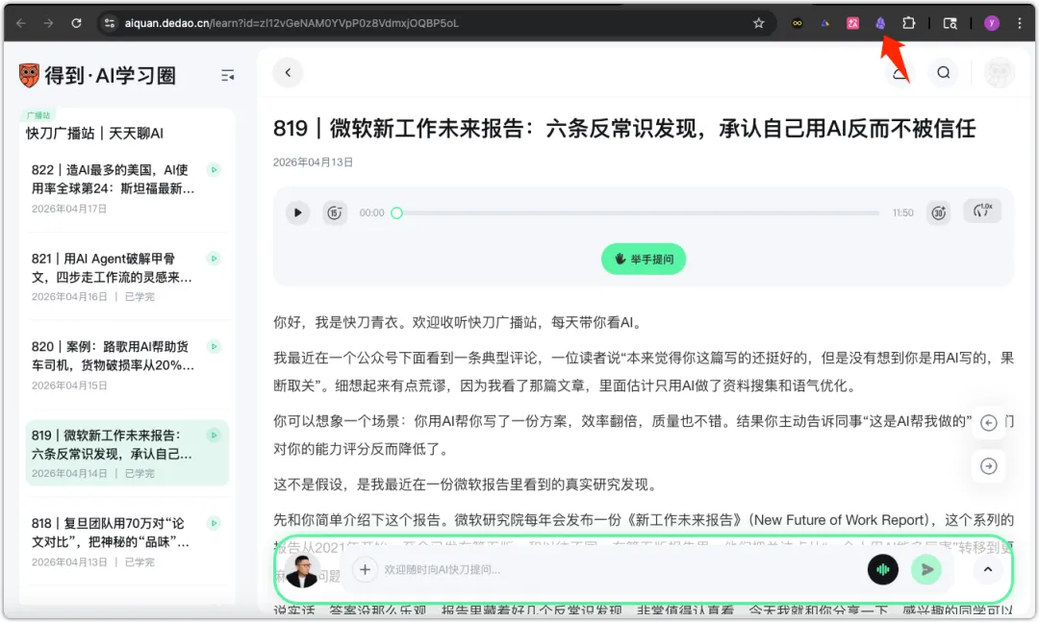The image size is (1039, 622).
Task: Open the Chrome profile avatar
Action: [x=991, y=23]
